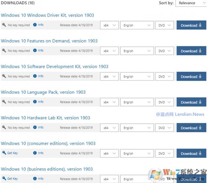This screenshot has height=183, width=209.
Task: Open x64 dropdown for Features on Demand
Action: (x=109, y=51)
